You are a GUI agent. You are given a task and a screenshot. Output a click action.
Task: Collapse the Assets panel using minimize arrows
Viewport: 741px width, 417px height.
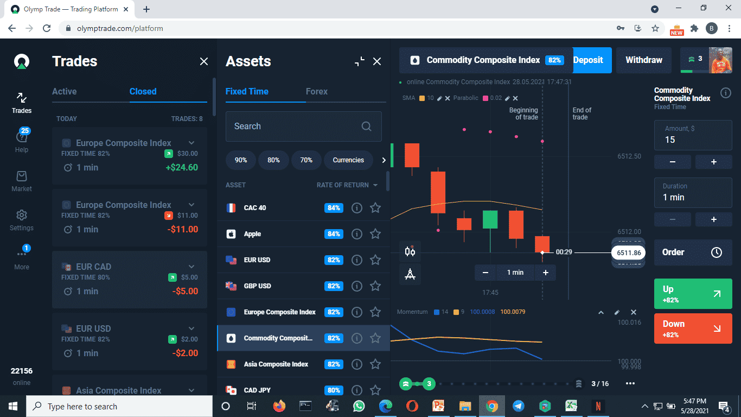tap(360, 61)
